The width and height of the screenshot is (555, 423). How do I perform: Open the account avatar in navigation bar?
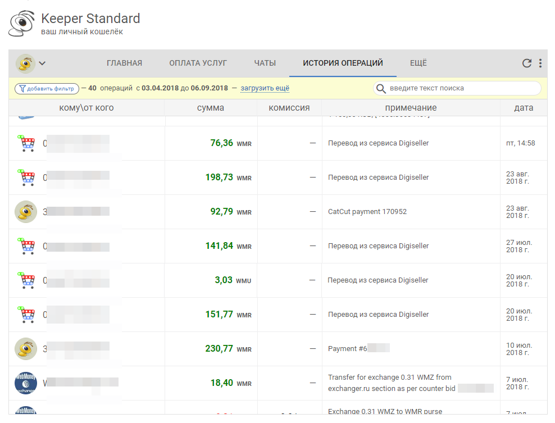coord(25,63)
